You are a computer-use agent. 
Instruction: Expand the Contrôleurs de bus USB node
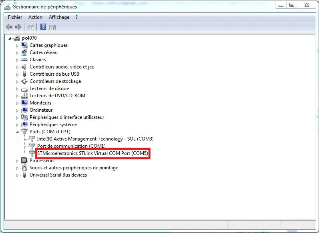click(17, 74)
